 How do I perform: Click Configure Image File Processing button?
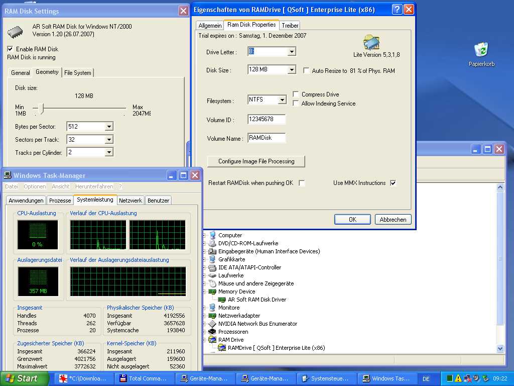pos(256,161)
